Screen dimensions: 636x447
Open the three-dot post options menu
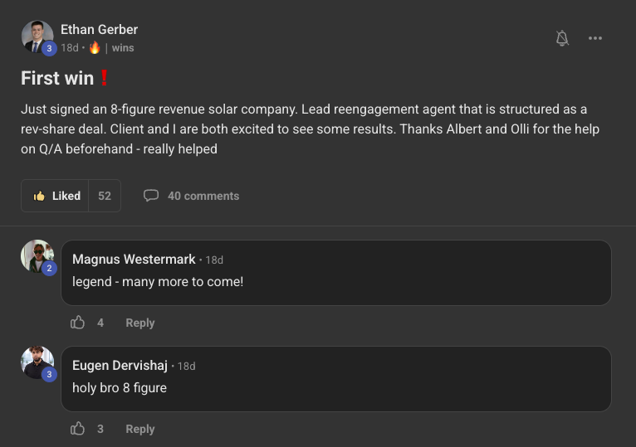[x=595, y=38]
